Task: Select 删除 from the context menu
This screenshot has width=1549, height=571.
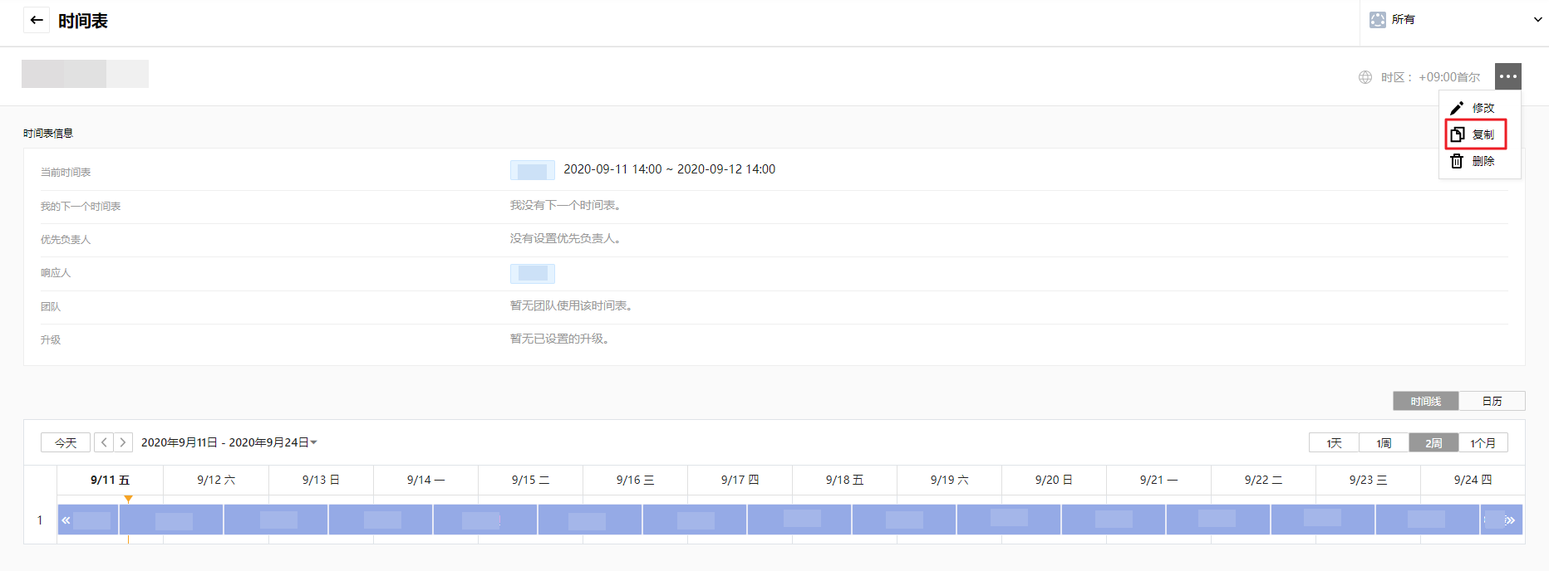Action: coord(1483,161)
